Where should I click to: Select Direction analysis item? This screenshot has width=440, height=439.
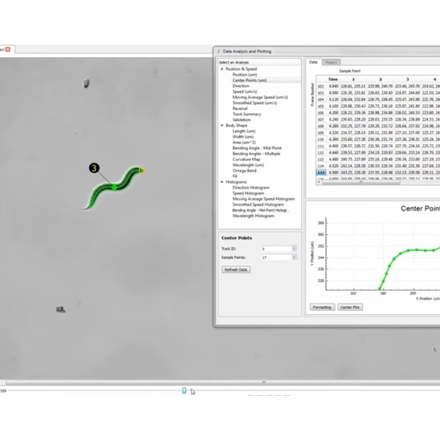(240, 86)
